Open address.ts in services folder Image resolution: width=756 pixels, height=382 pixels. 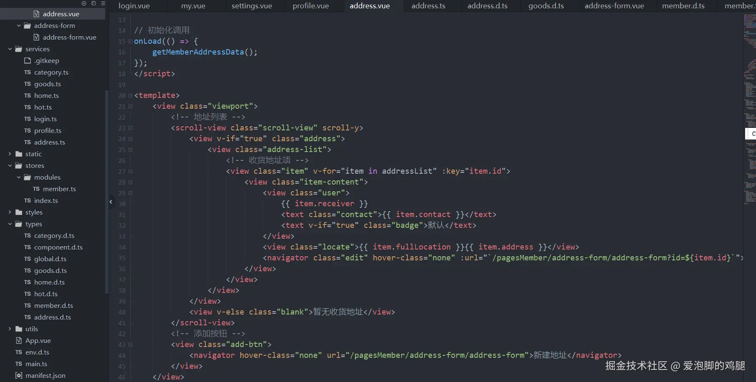point(50,142)
